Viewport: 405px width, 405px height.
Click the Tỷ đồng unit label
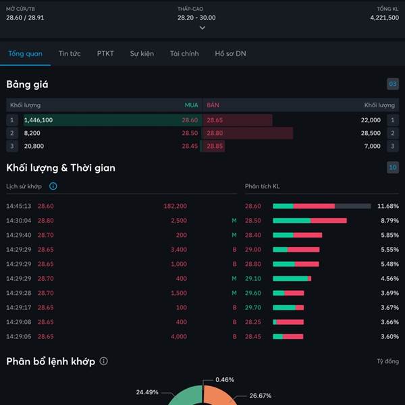(387, 361)
